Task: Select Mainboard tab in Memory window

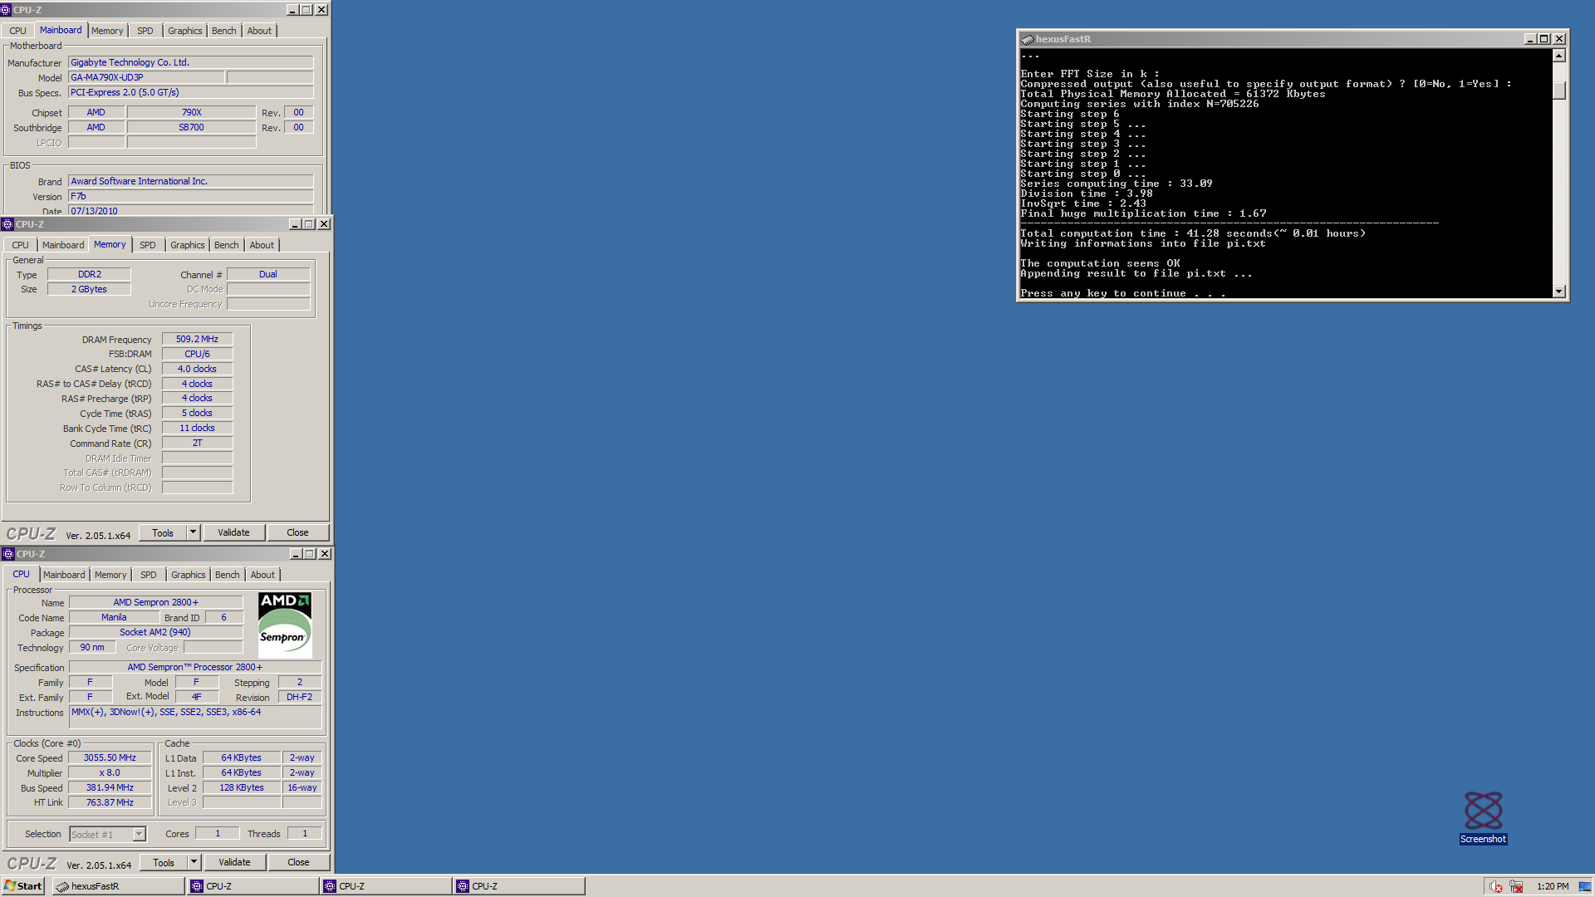Action: point(63,245)
